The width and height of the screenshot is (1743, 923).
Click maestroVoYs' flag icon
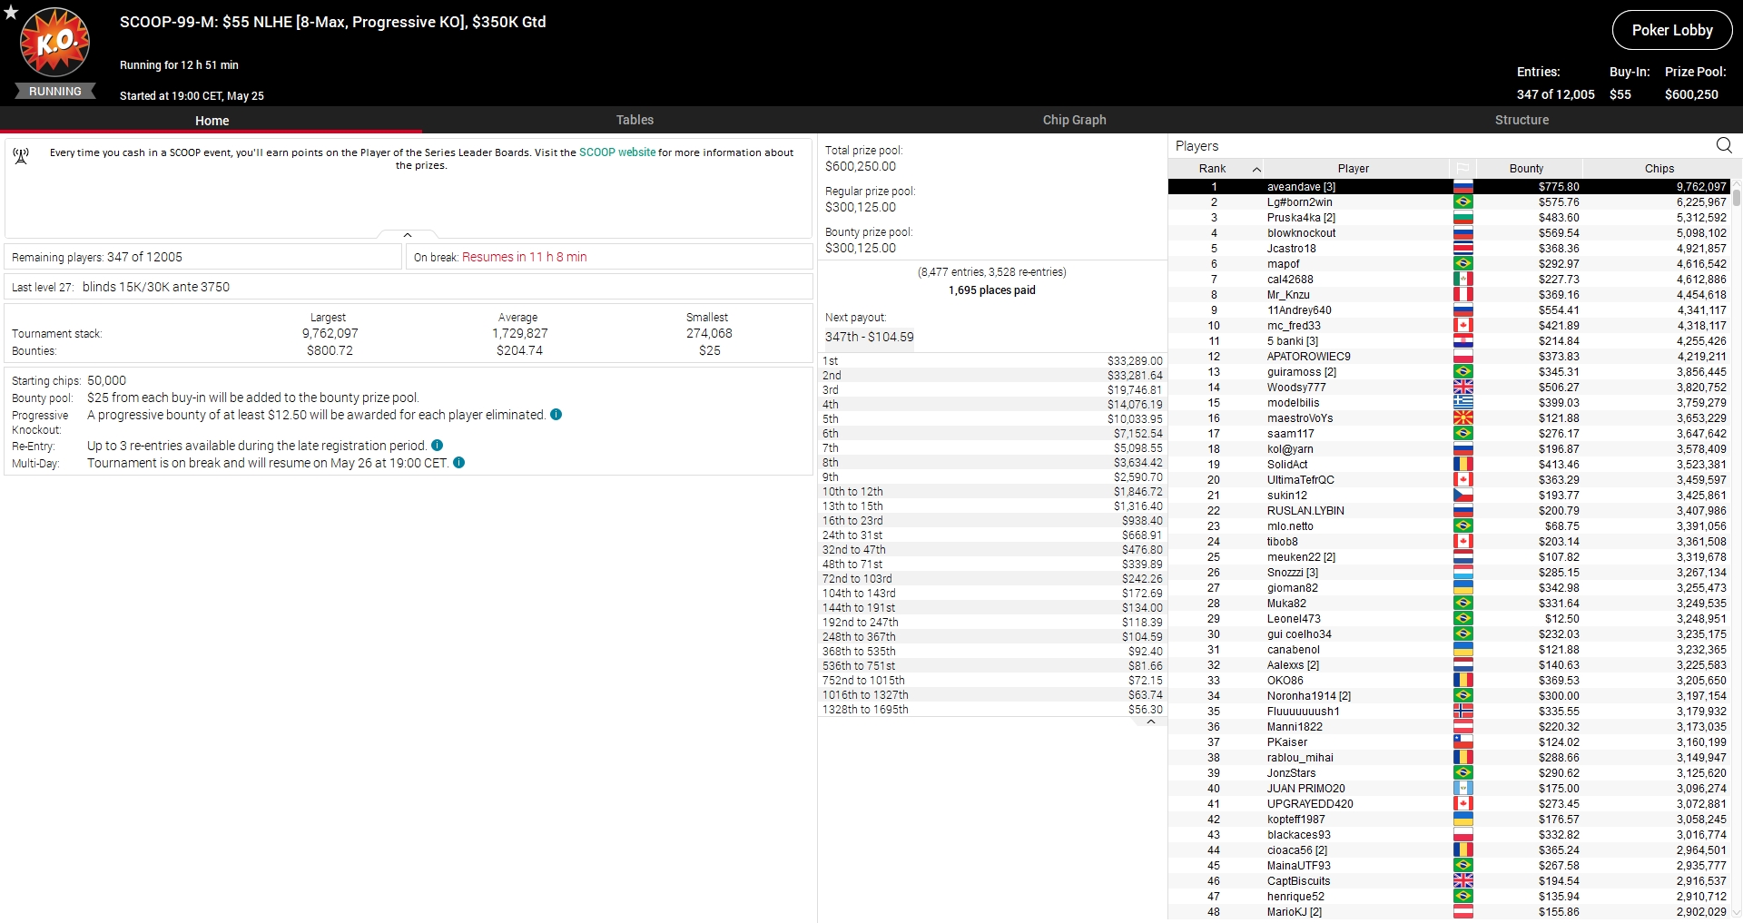pyautogui.click(x=1462, y=418)
